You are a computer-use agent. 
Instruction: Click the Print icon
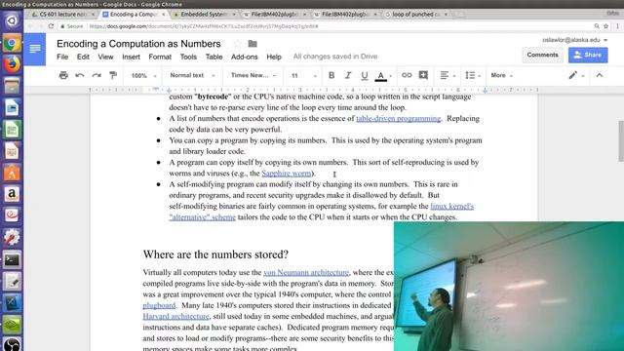click(63, 75)
